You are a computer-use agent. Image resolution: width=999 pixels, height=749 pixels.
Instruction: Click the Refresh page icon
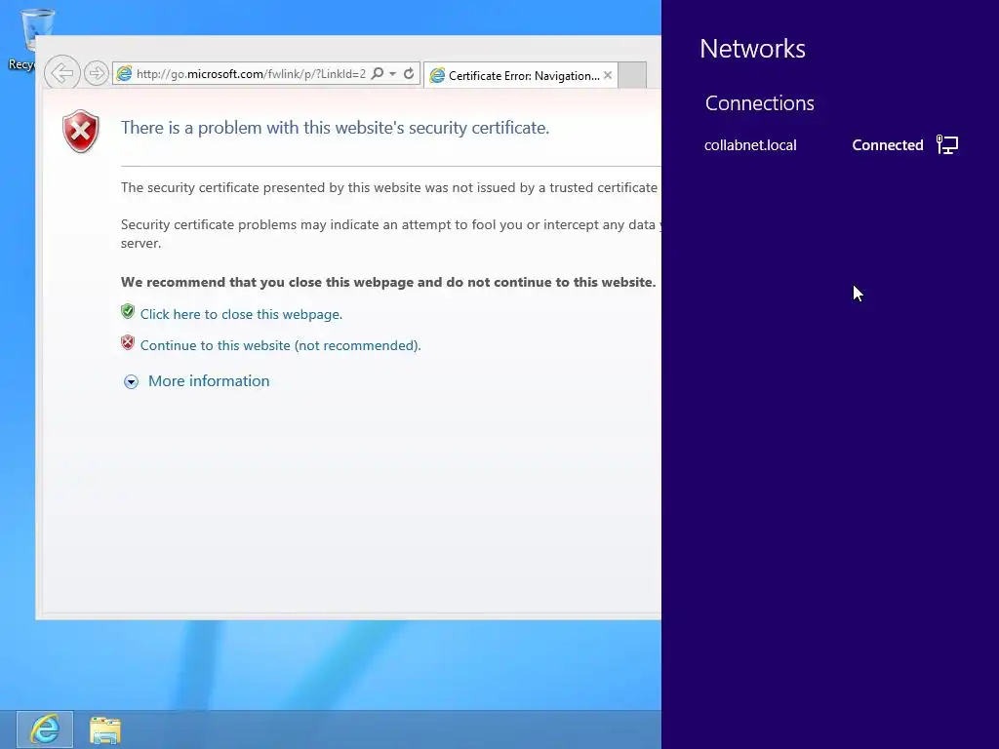click(x=409, y=74)
